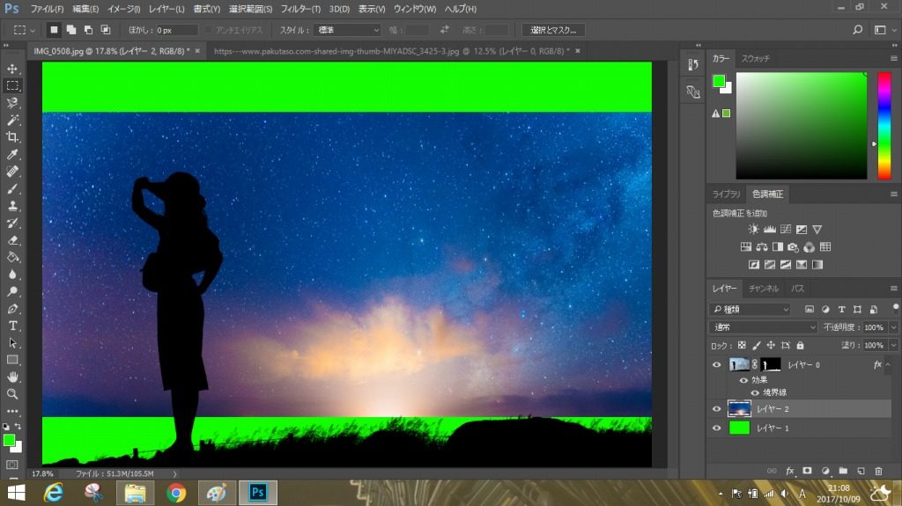Hide the 境界線 stroke effect
The width and height of the screenshot is (902, 506).
755,392
